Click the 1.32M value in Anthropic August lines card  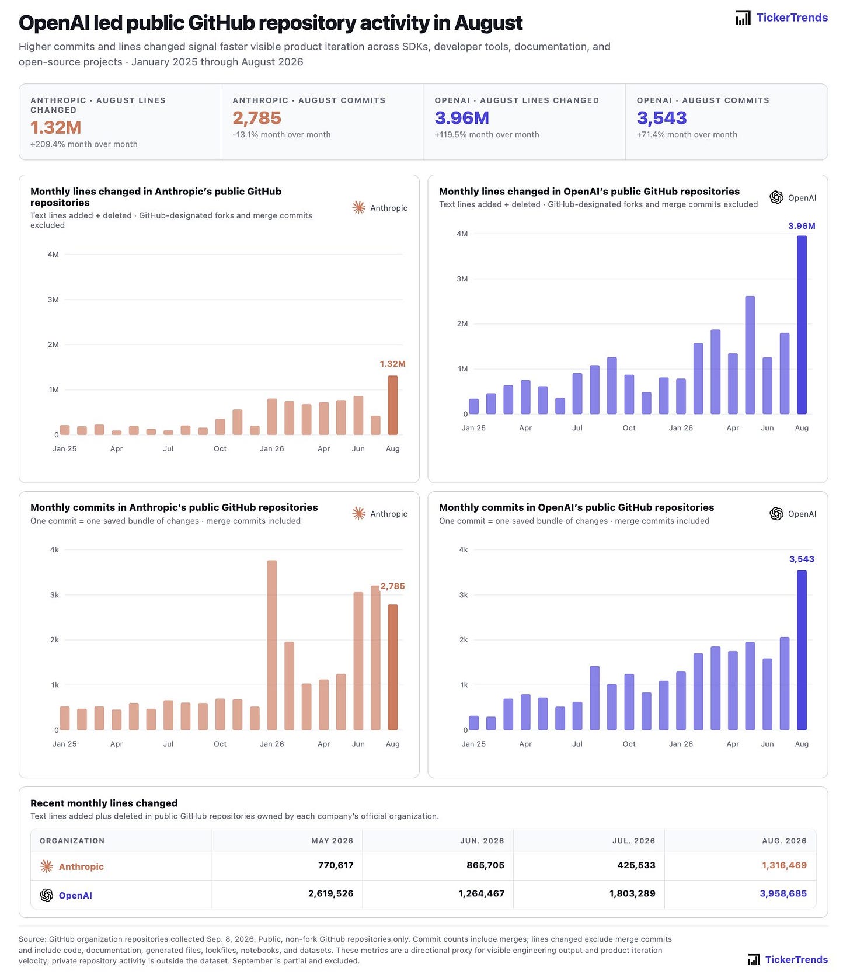click(x=56, y=127)
